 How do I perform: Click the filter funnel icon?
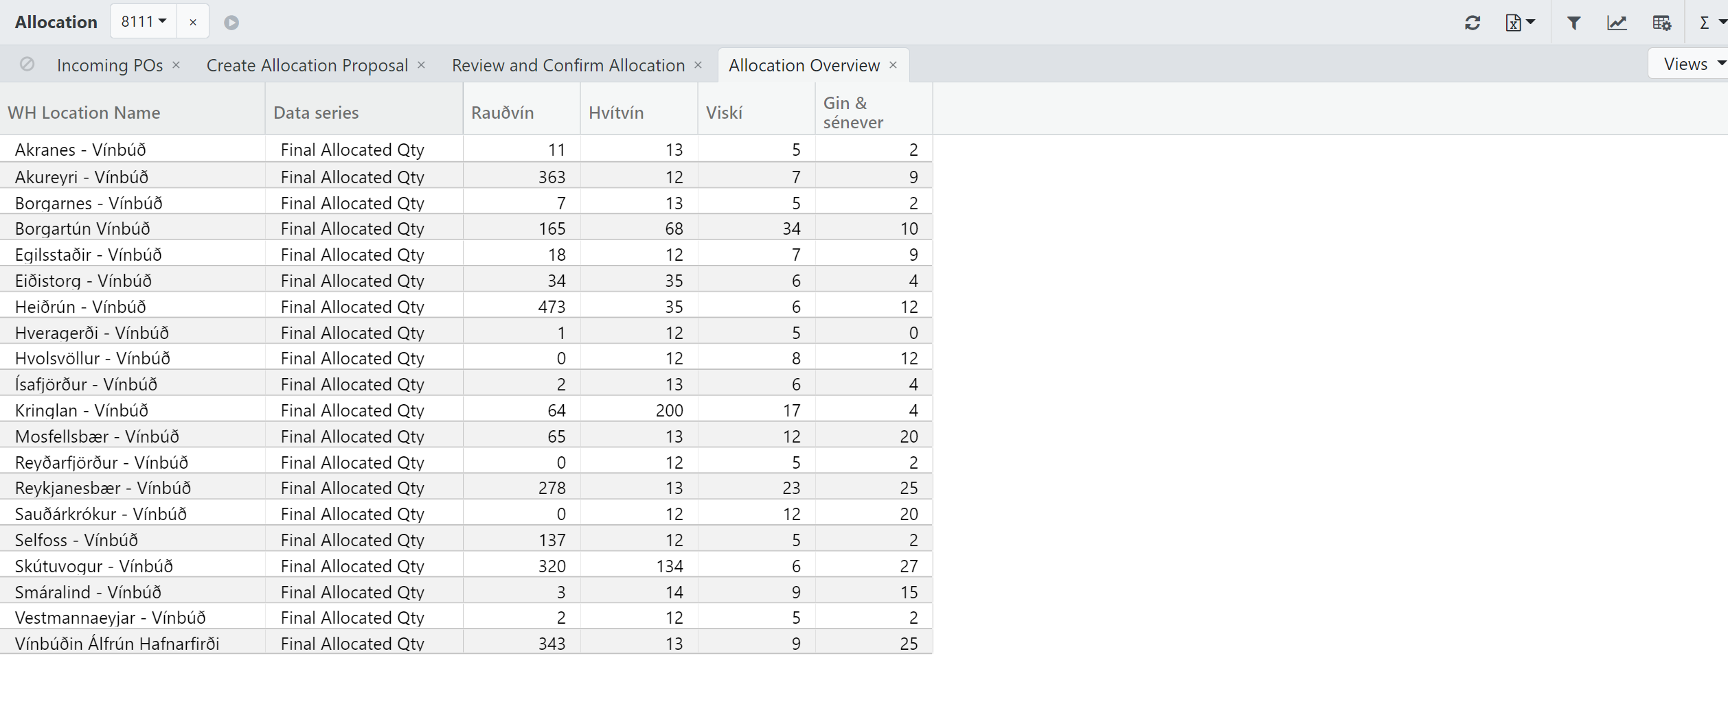(1573, 23)
